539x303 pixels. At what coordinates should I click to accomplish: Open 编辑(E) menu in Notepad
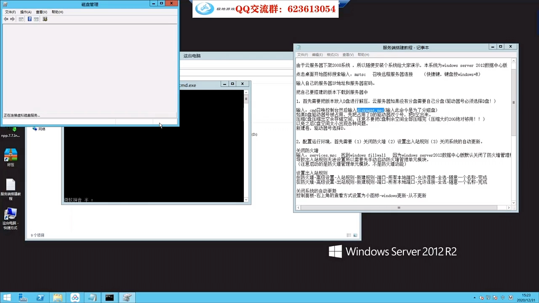(x=317, y=55)
